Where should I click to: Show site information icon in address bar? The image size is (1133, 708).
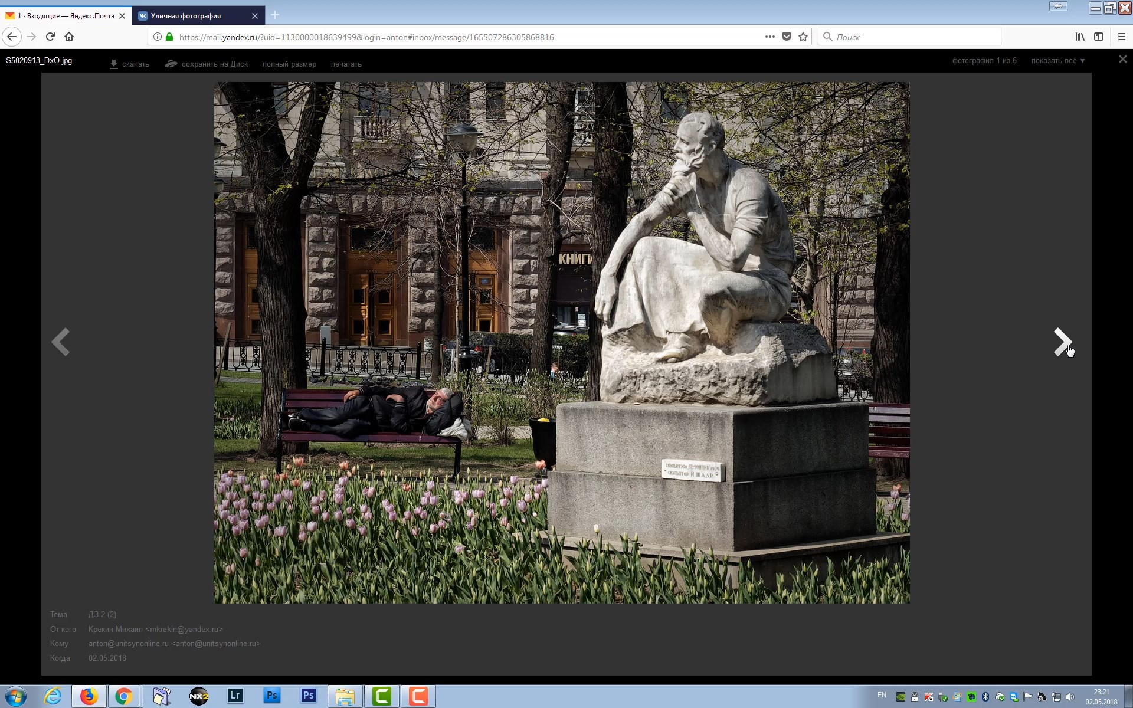158,37
